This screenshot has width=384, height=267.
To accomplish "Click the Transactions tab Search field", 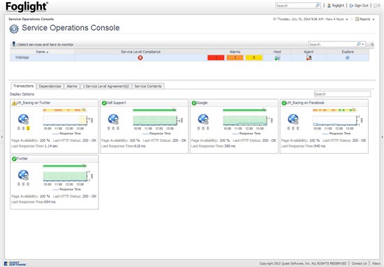I will point(342,94).
